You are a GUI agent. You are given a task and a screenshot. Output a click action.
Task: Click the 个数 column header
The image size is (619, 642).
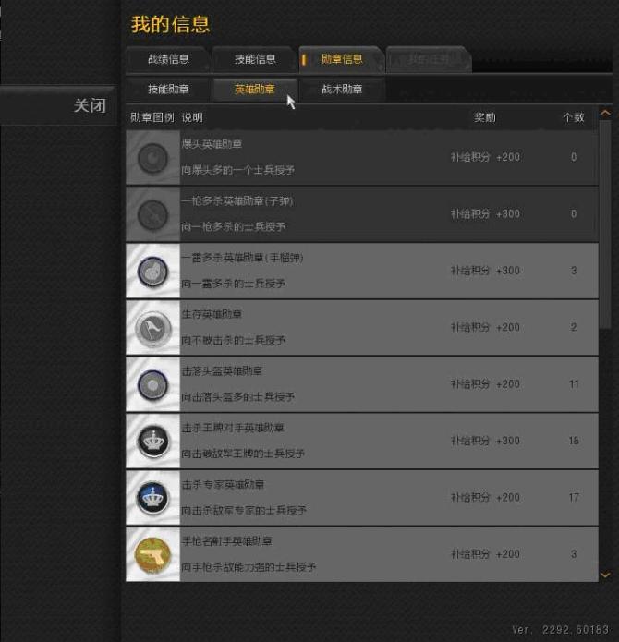573,118
